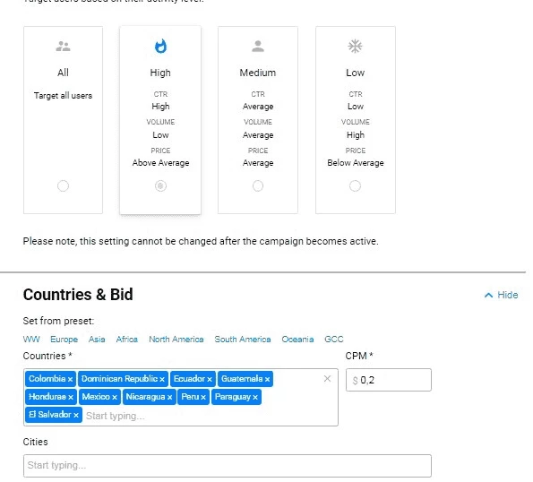Remove Mexico tag via its x
This screenshot has height=482, width=533.
115,397
